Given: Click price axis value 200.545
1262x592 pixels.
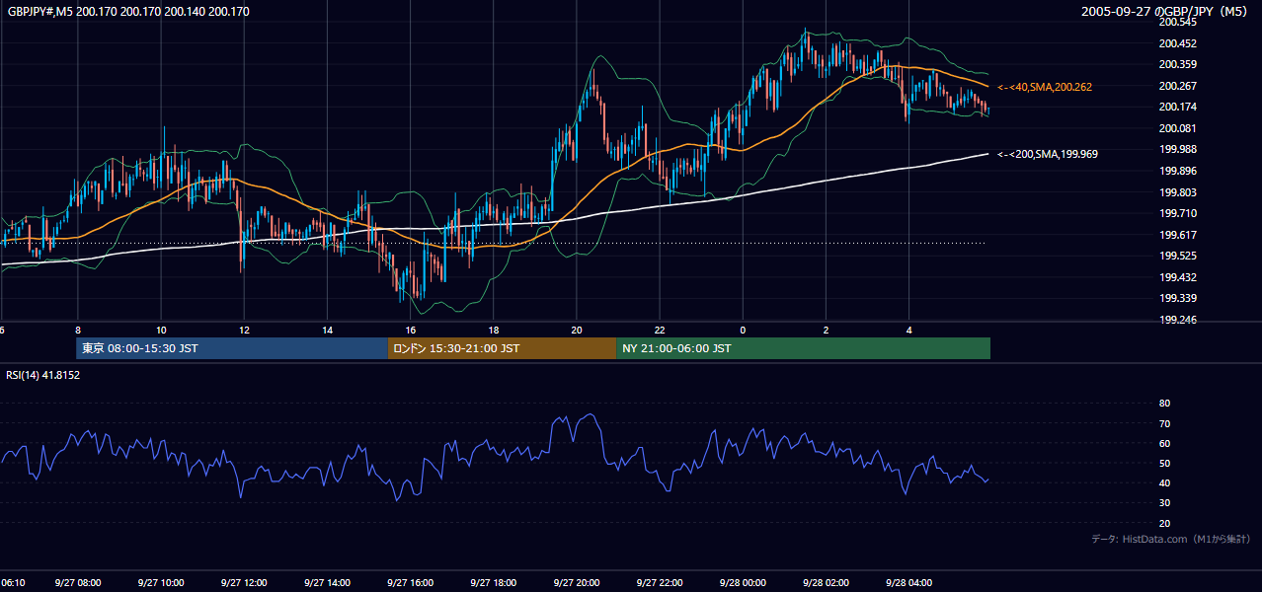Looking at the screenshot, I should (x=1178, y=22).
